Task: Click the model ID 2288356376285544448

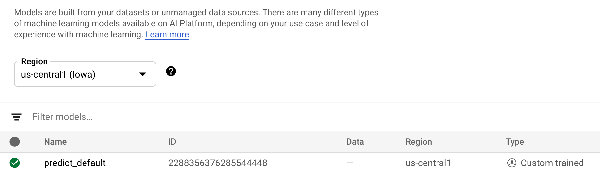Action: click(x=217, y=163)
